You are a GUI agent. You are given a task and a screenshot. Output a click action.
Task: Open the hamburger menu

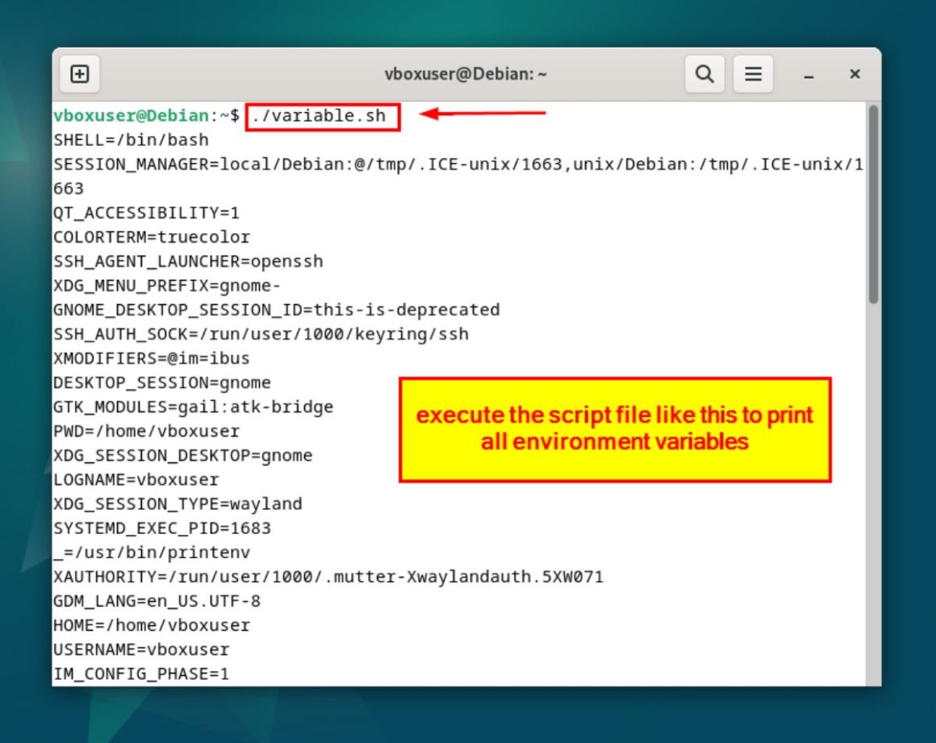coord(753,74)
